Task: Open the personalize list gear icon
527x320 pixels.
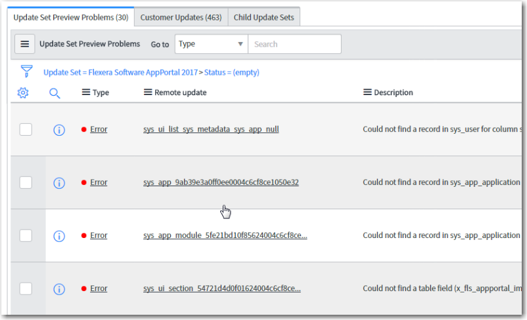Action: [23, 93]
